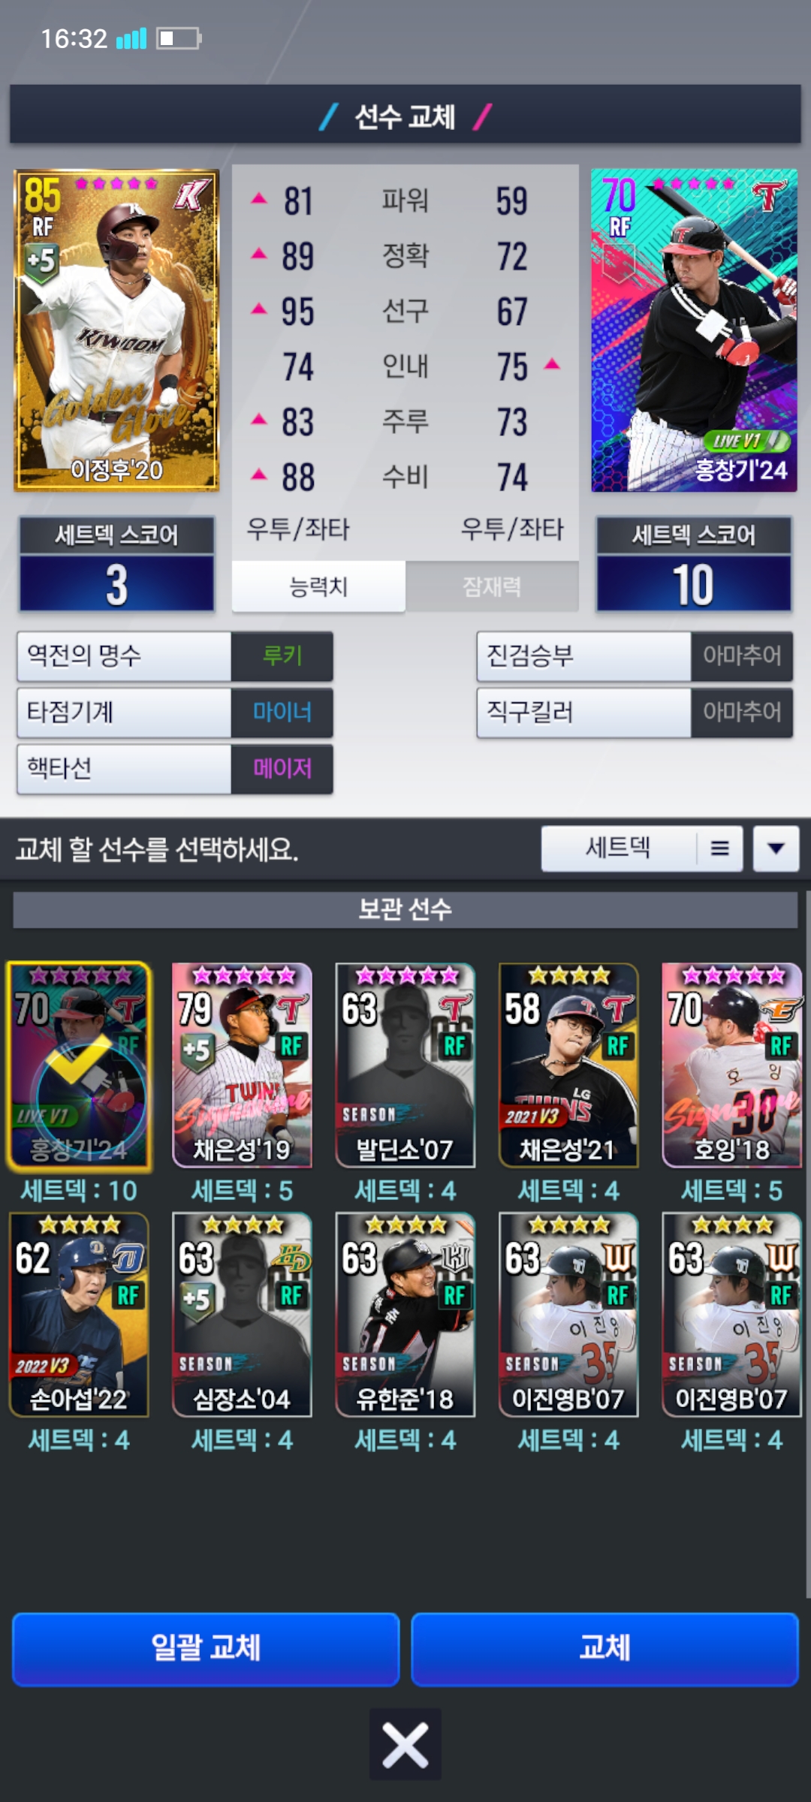Select the 유한준'18 player card
The image size is (811, 1802).
(405, 1315)
